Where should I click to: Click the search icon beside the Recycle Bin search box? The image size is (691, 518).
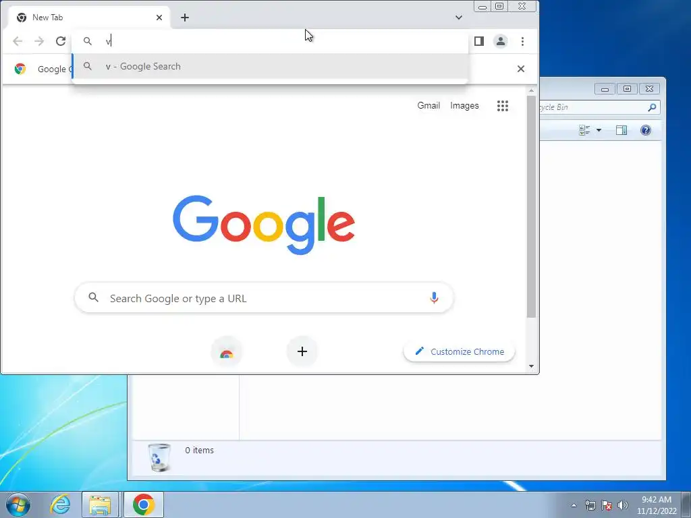coord(653,107)
